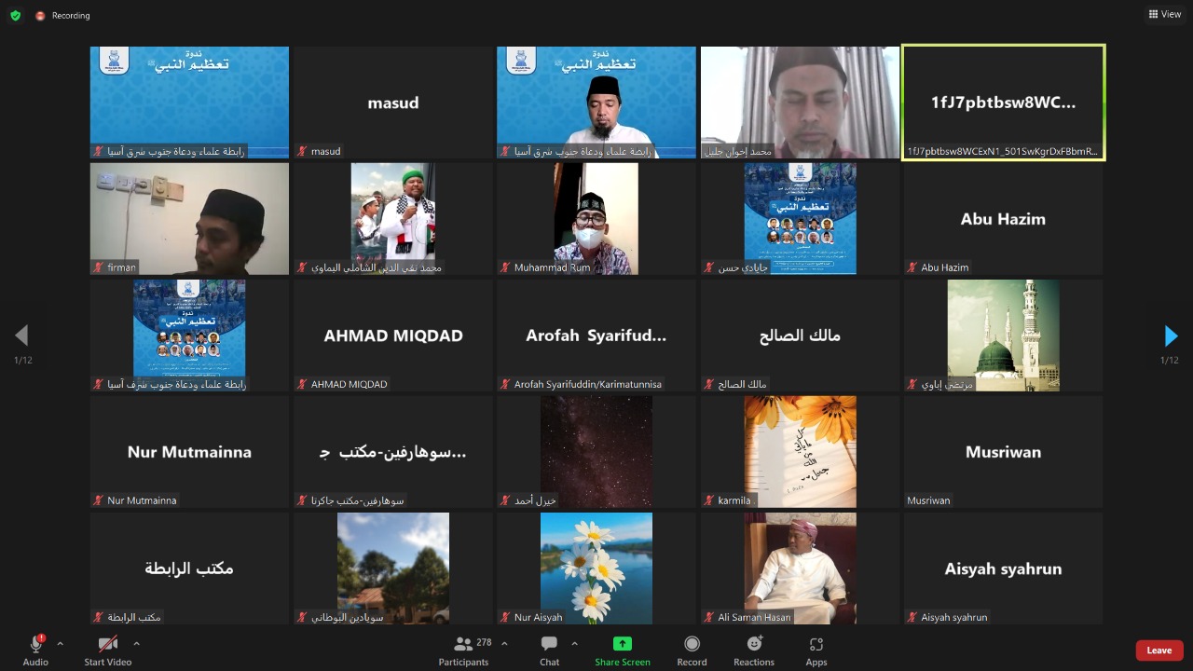Click the green encryption shield icon

(15, 15)
